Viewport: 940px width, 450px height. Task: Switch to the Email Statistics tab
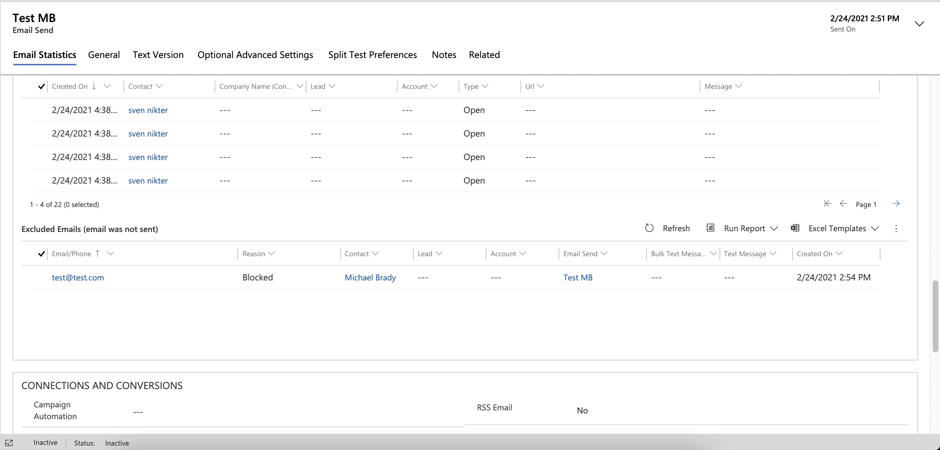point(45,55)
